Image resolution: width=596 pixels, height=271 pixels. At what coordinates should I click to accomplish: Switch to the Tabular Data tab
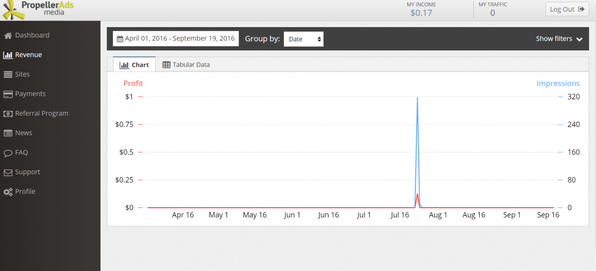pyautogui.click(x=186, y=65)
